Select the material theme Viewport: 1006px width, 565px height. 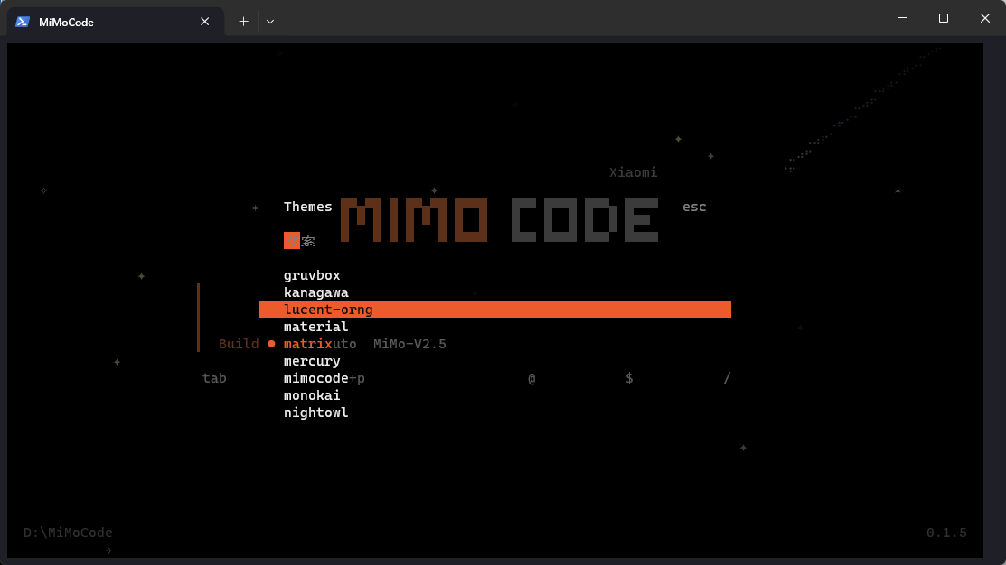(x=315, y=327)
